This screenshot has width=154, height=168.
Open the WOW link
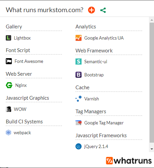[x=20, y=109]
